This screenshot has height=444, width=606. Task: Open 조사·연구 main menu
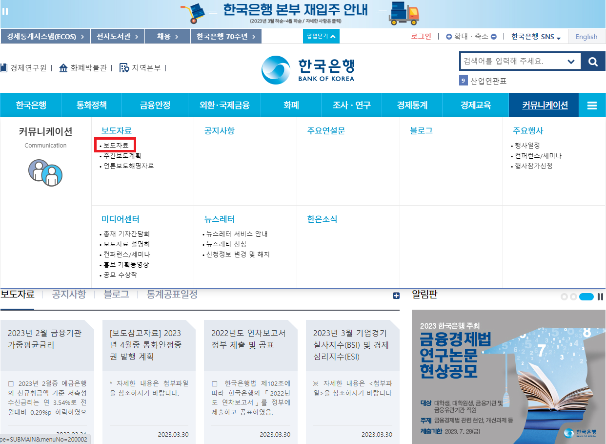coord(351,105)
